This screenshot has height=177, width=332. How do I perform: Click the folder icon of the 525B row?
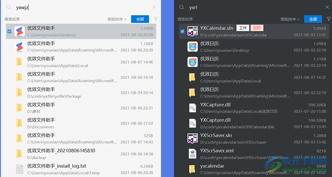tap(19, 139)
